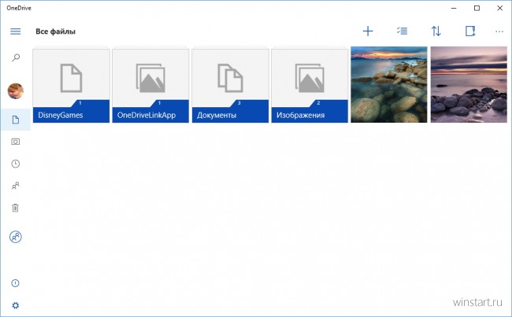512x317 pixels.
Task: Show recent files clock icon
Action: tap(15, 164)
